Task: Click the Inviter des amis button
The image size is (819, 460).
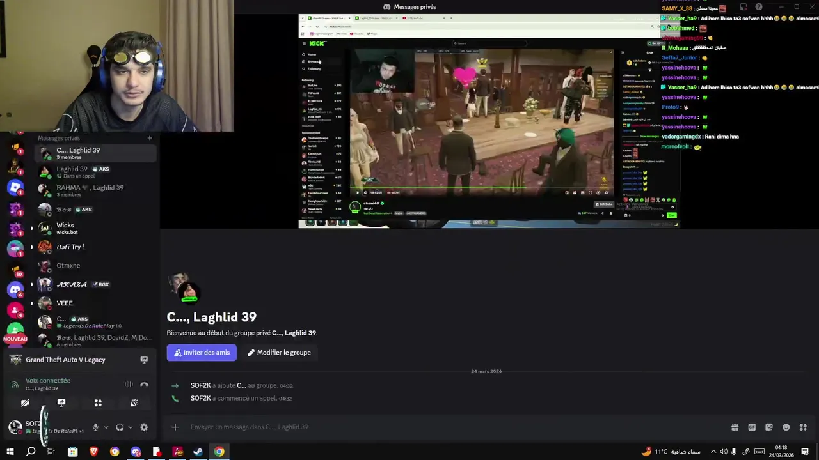Action: click(202, 353)
